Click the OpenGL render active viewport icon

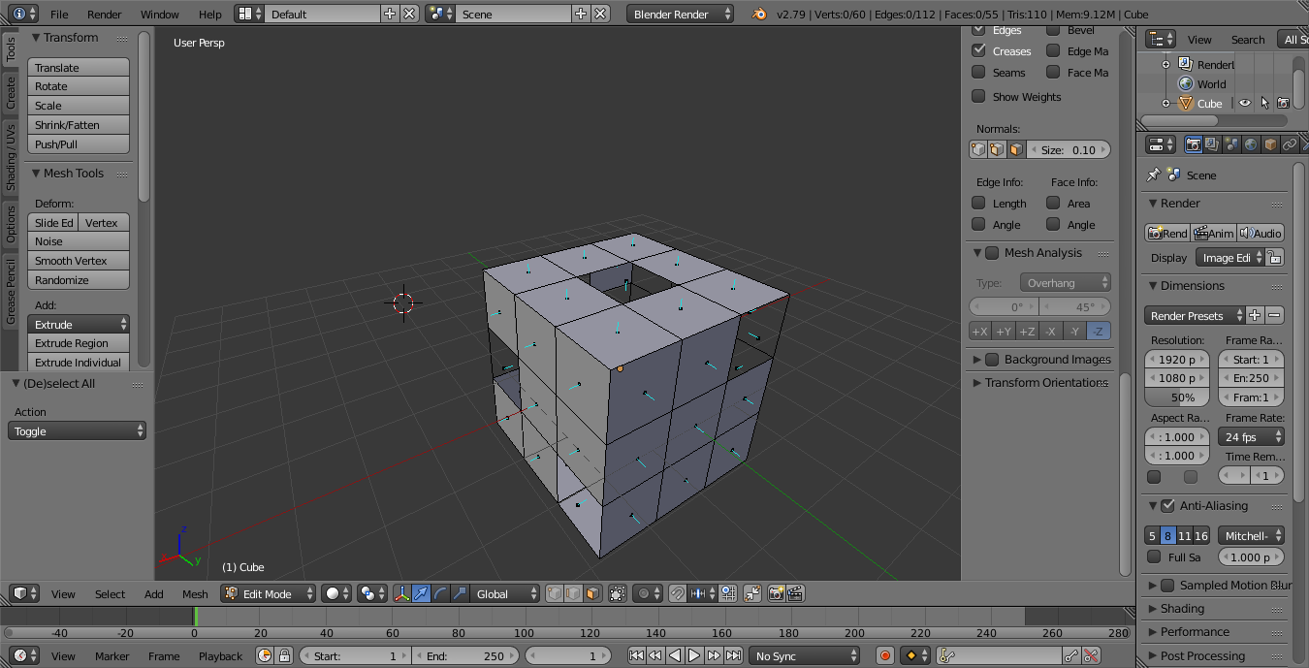777,593
